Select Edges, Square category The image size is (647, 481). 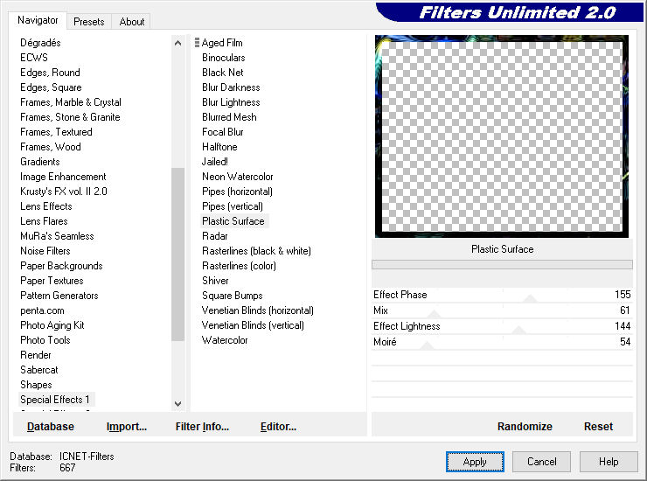(51, 87)
